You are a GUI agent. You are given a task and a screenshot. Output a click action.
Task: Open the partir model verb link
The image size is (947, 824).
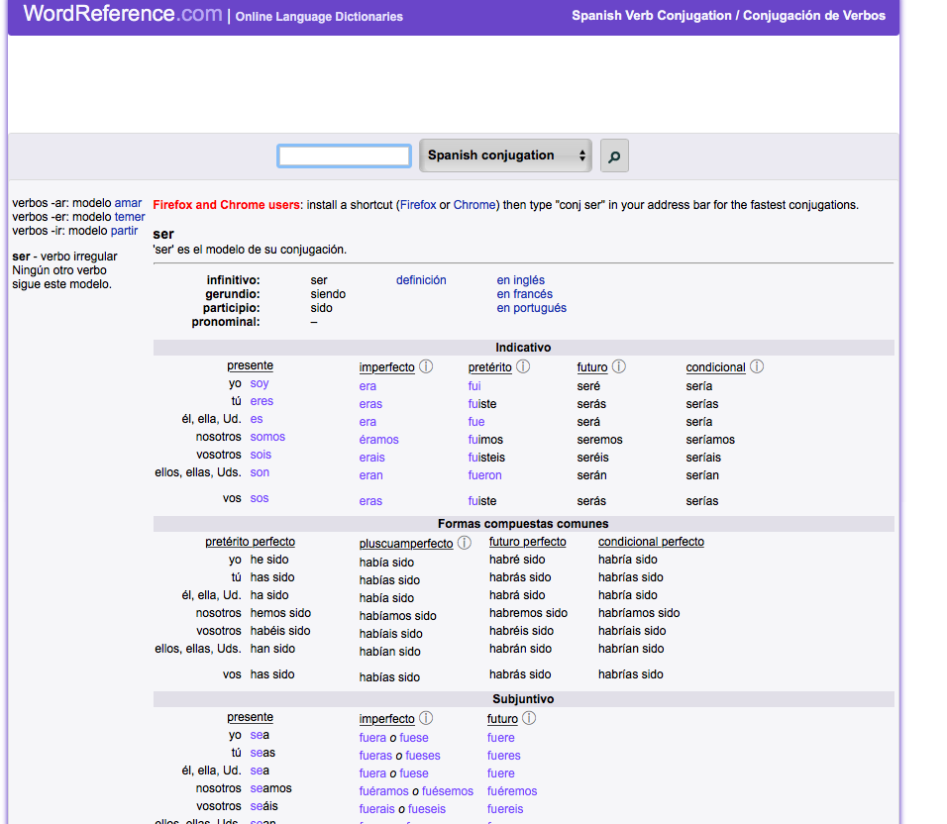click(125, 231)
